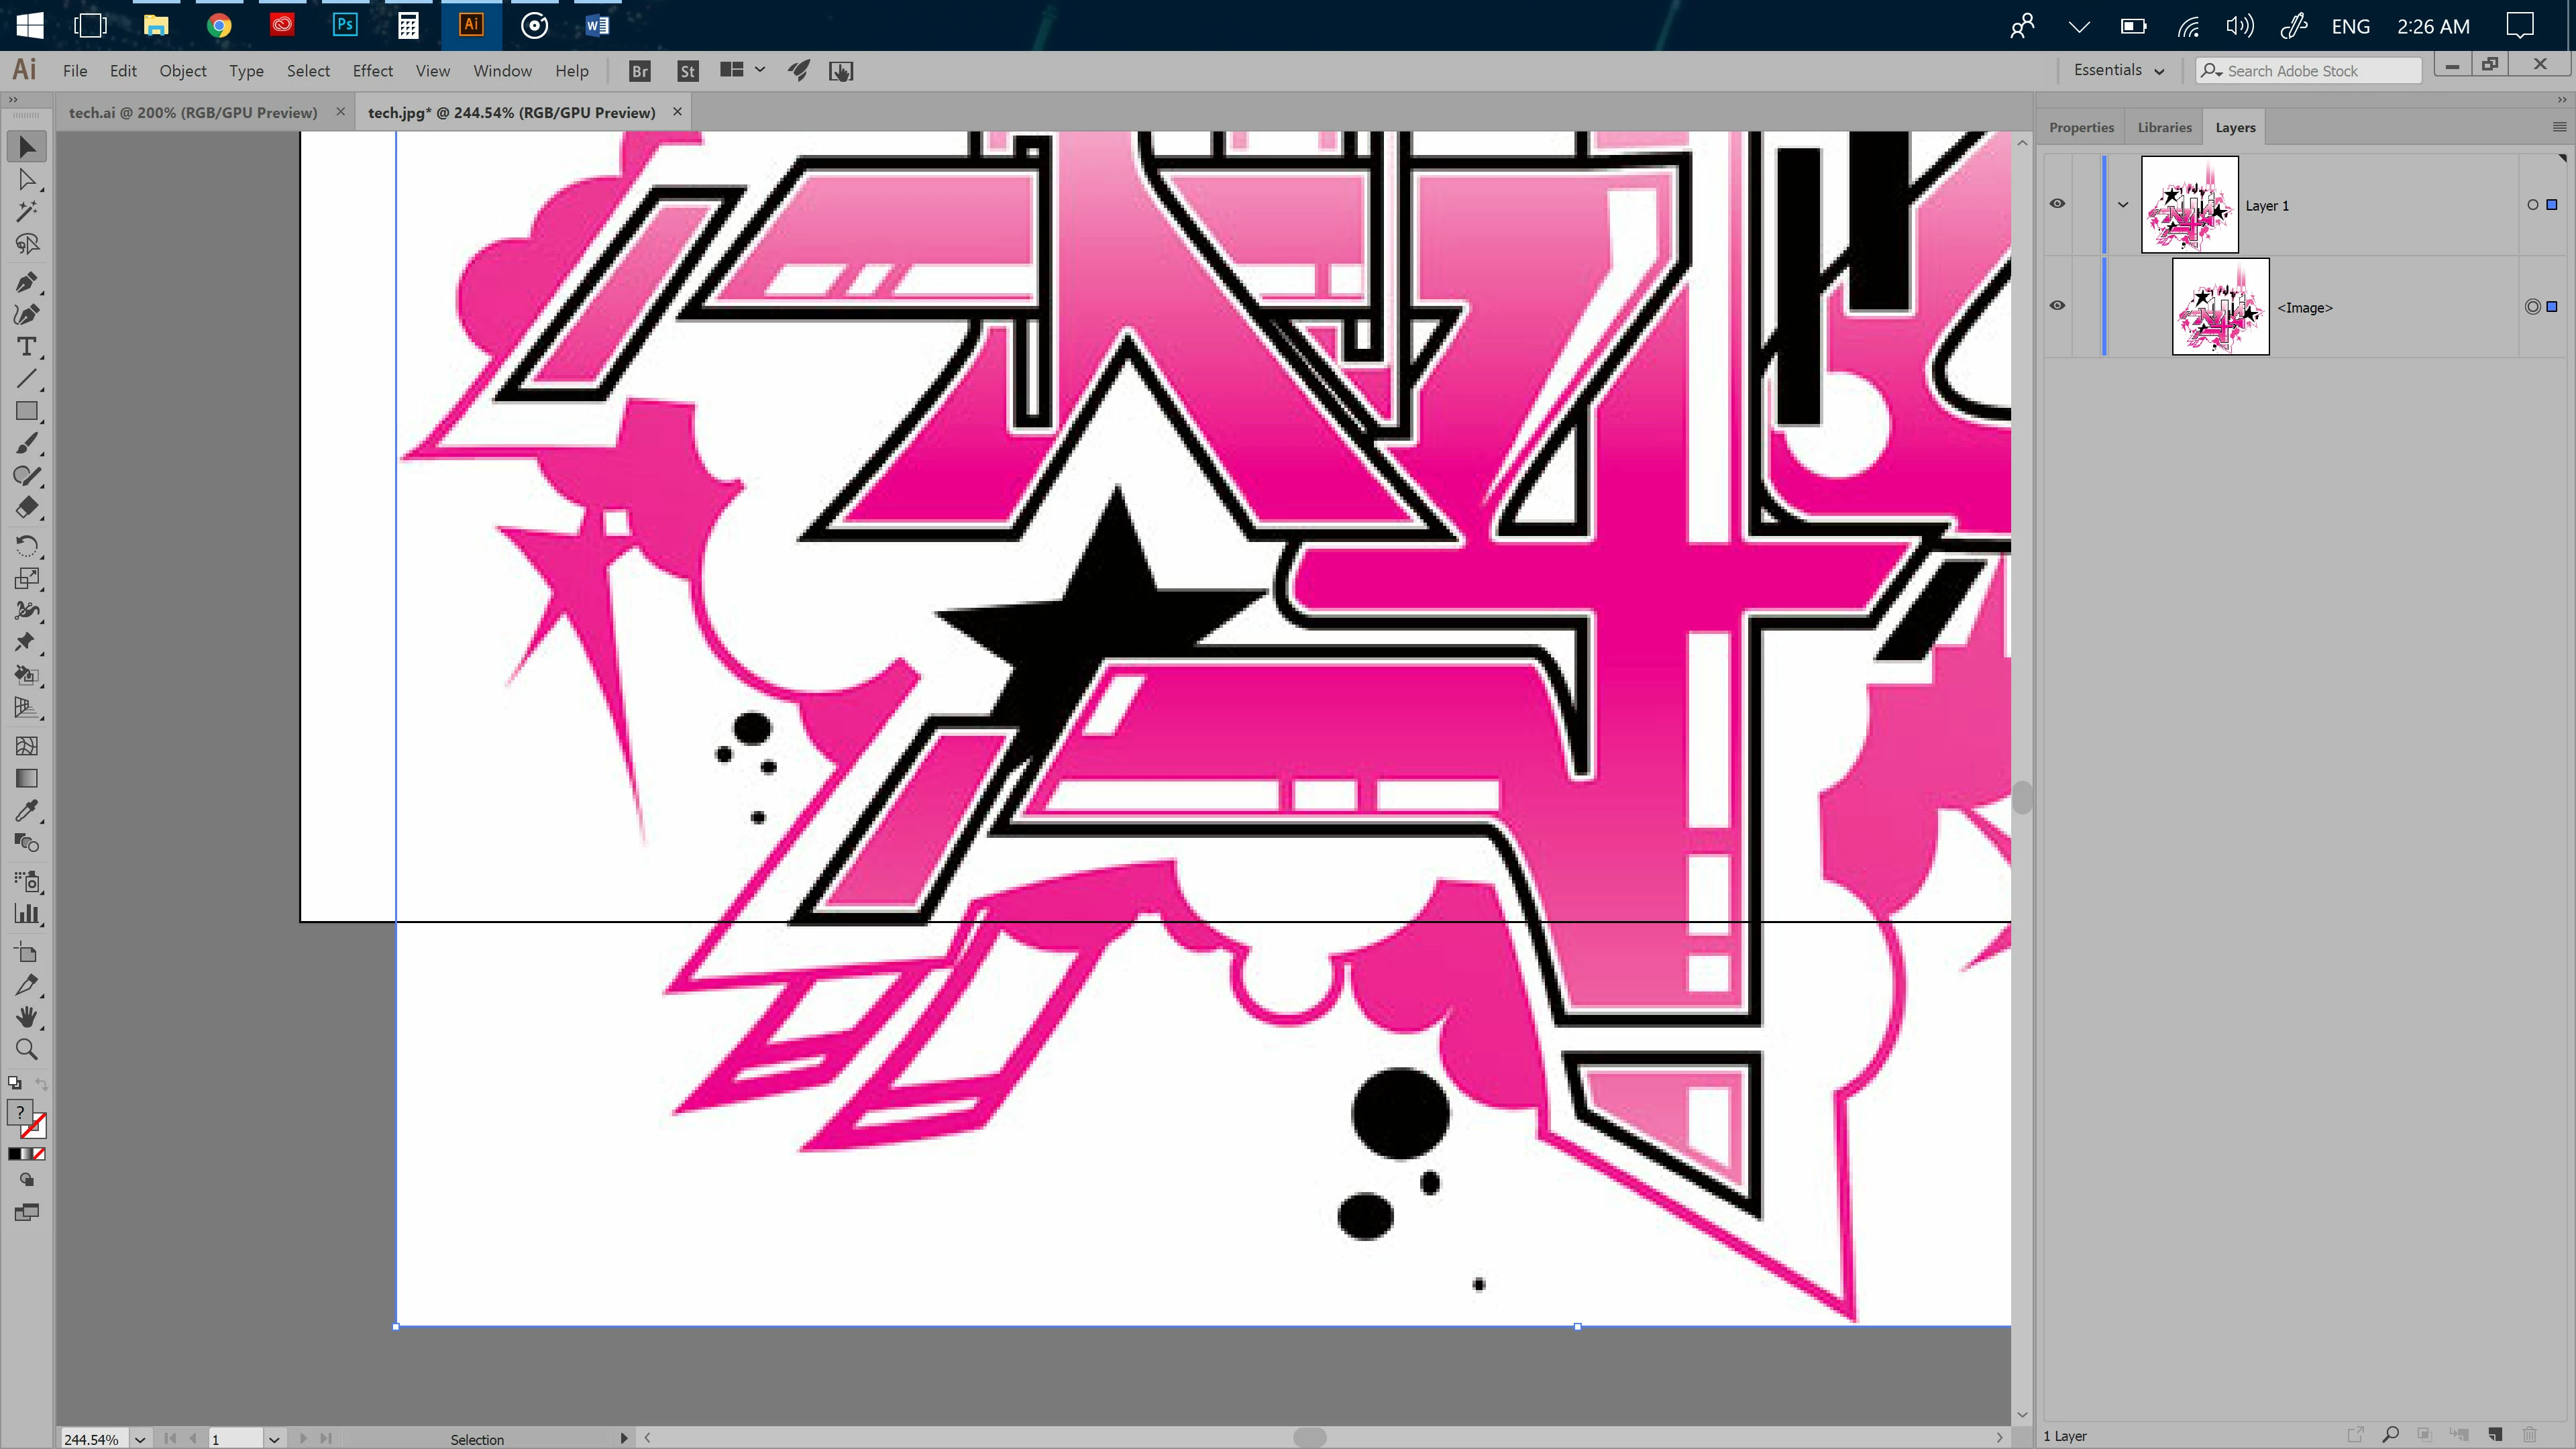2576x1449 pixels.
Task: Select the Hand tool
Action: 27,1017
